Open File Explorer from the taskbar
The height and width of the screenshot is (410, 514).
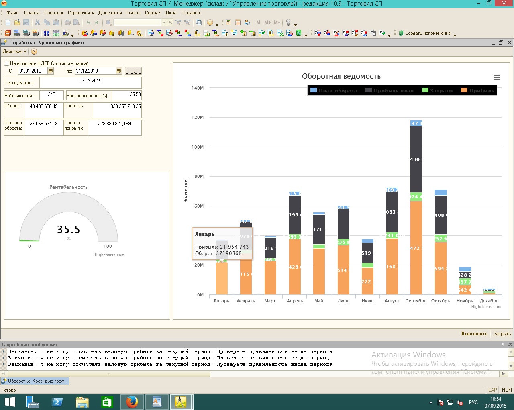click(82, 402)
